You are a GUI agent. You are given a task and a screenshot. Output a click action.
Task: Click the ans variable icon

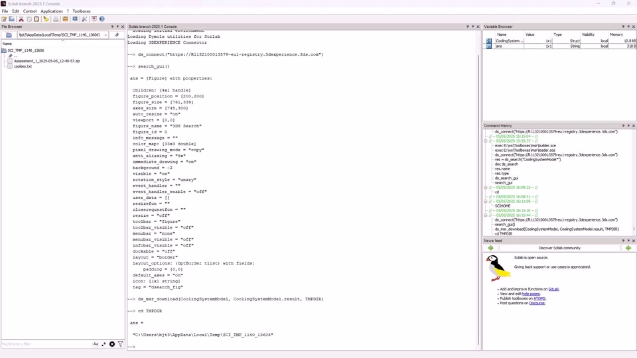coord(489,46)
